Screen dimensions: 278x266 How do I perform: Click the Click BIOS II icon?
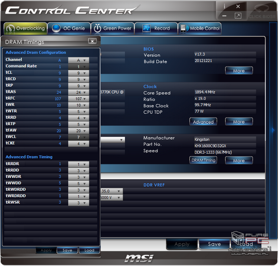click(x=262, y=12)
